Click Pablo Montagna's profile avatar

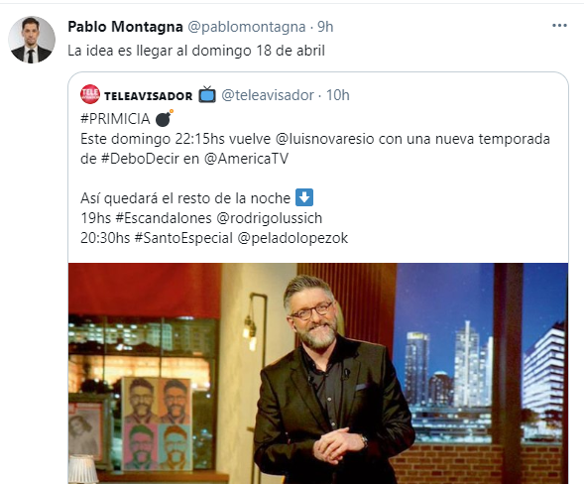32,40
